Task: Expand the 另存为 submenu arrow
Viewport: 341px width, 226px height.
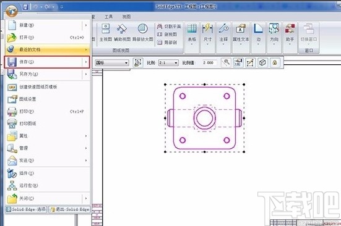Action: [86, 74]
